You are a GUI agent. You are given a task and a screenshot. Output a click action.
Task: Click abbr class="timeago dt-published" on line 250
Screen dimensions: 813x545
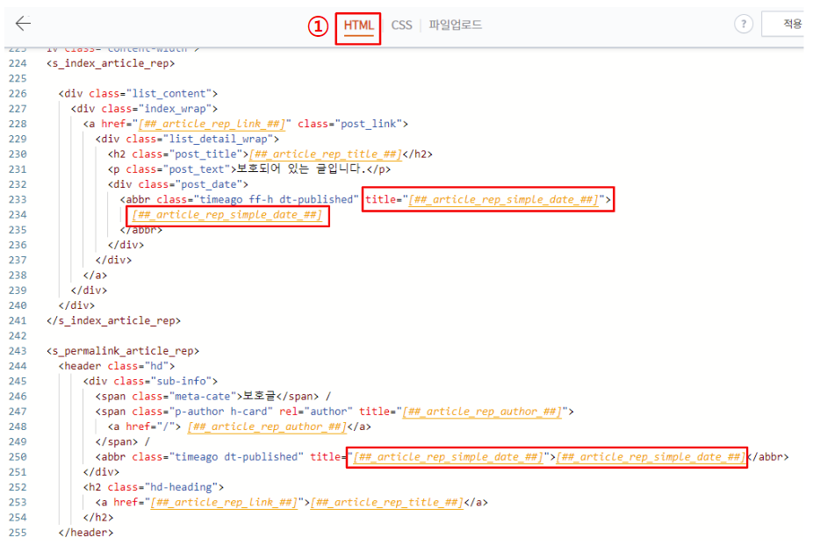click(x=199, y=457)
